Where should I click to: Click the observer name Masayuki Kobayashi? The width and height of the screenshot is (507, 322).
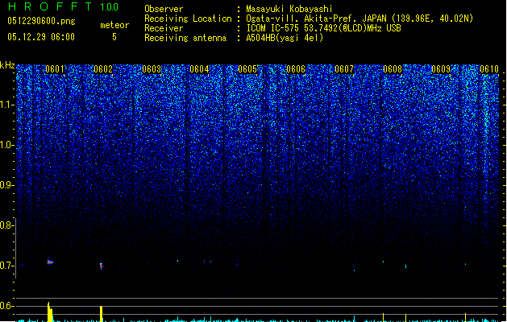[289, 9]
